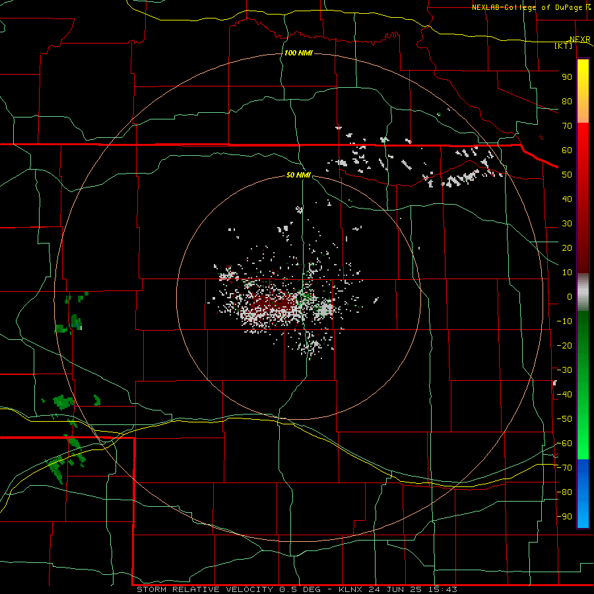Click the -40 value on velocity scale
The image size is (594, 594).
point(564,395)
